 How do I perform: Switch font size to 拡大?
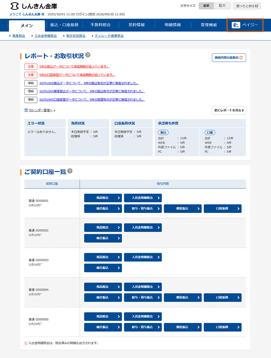(x=222, y=6)
